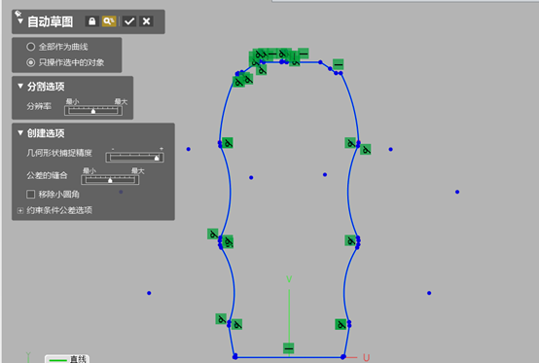This screenshot has width=539, height=363.
Task: Click the lock icon in Auto Sketch header
Action: (91, 21)
